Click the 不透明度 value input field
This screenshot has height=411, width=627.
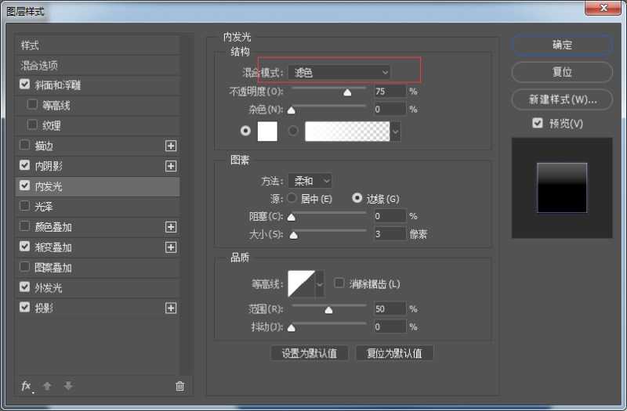pyautogui.click(x=390, y=92)
